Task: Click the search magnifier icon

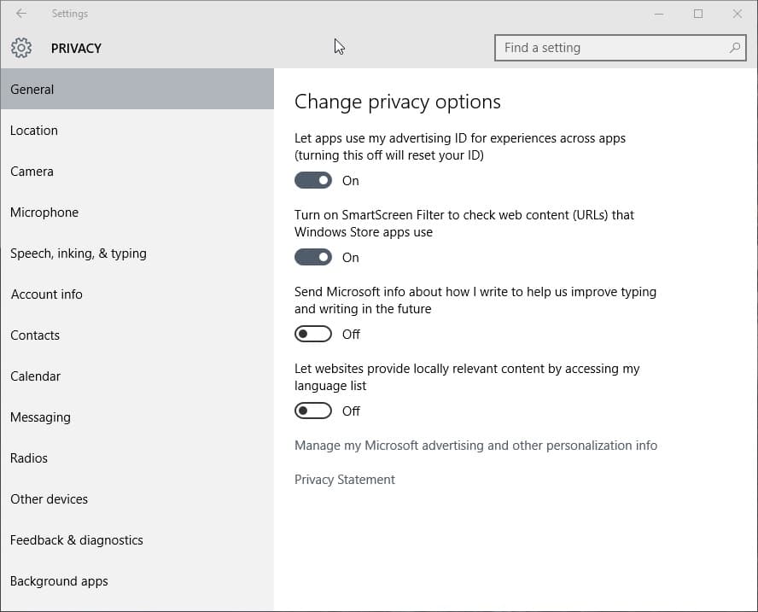Action: pyautogui.click(x=734, y=48)
